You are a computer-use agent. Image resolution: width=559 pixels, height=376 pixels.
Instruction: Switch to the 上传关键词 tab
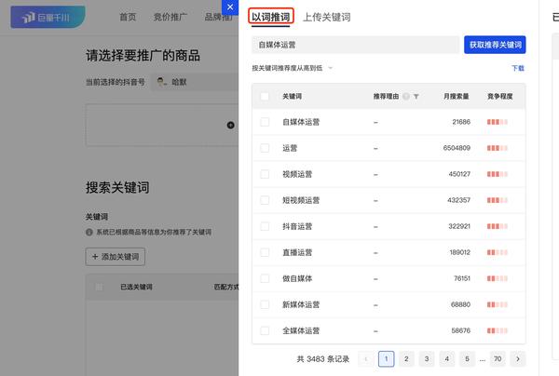point(327,17)
